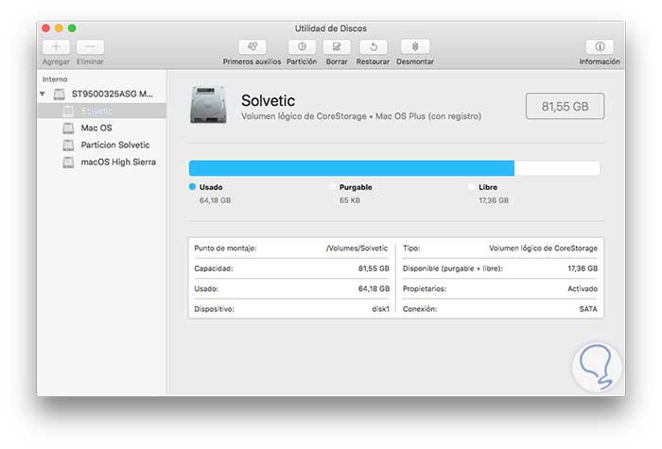
Task: Click the Propietarios Activado value
Action: coord(583,288)
